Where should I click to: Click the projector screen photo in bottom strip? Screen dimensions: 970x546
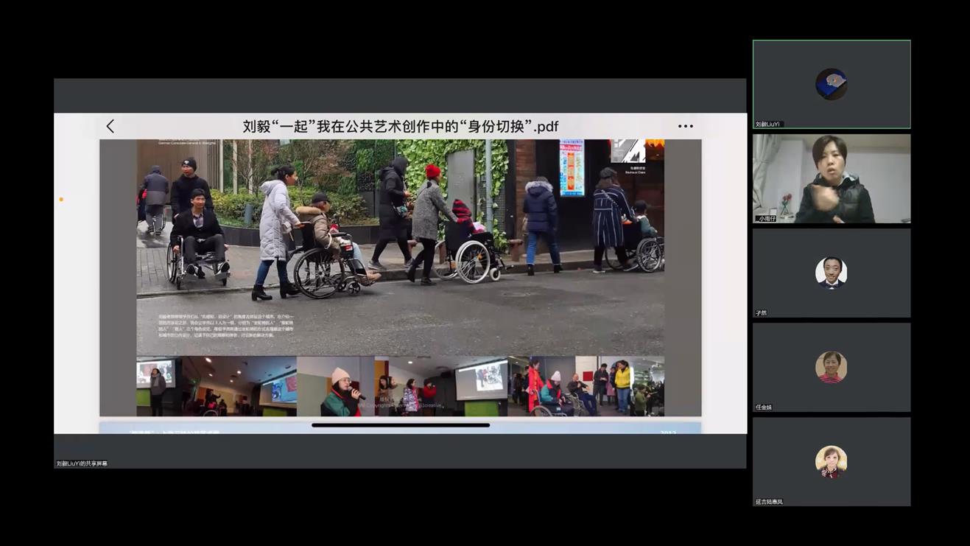tap(440, 386)
